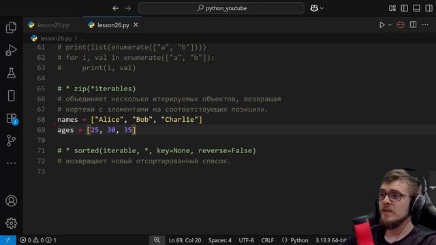Open the device panel icon in activity bar
The height and width of the screenshot is (245, 436).
(11, 95)
